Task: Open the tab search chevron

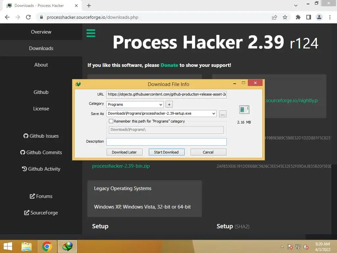Action: click(x=296, y=6)
